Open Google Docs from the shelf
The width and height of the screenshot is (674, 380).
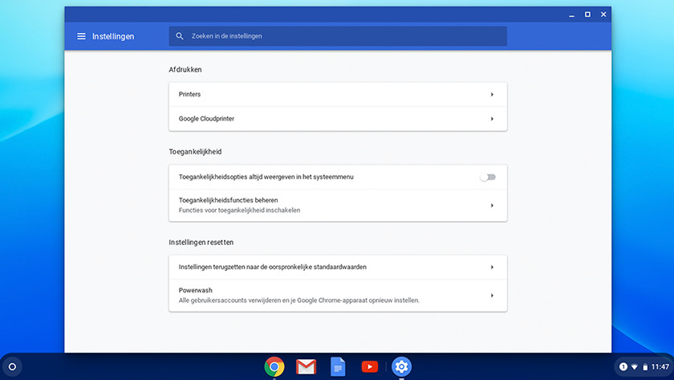point(338,367)
